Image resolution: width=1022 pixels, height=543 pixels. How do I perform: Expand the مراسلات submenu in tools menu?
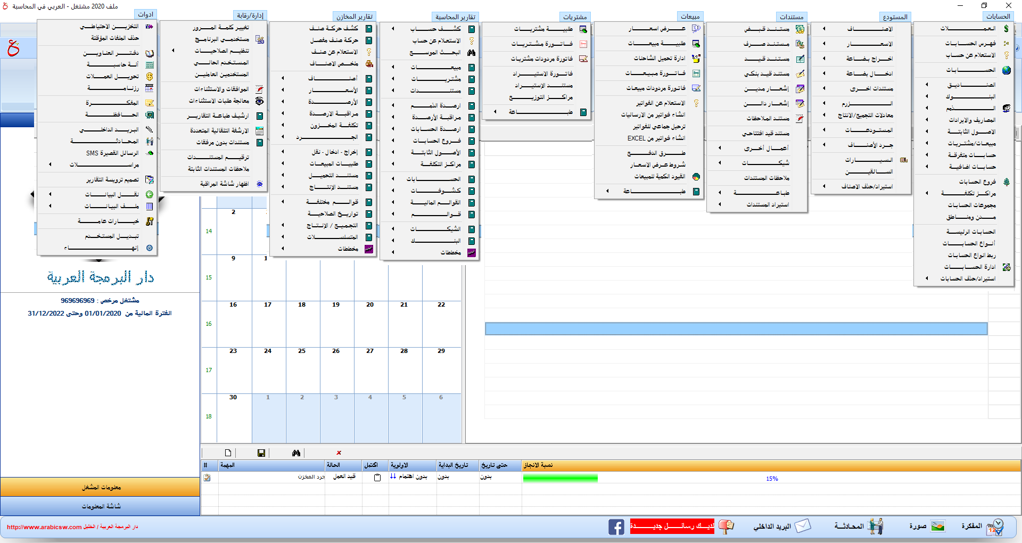104,164
